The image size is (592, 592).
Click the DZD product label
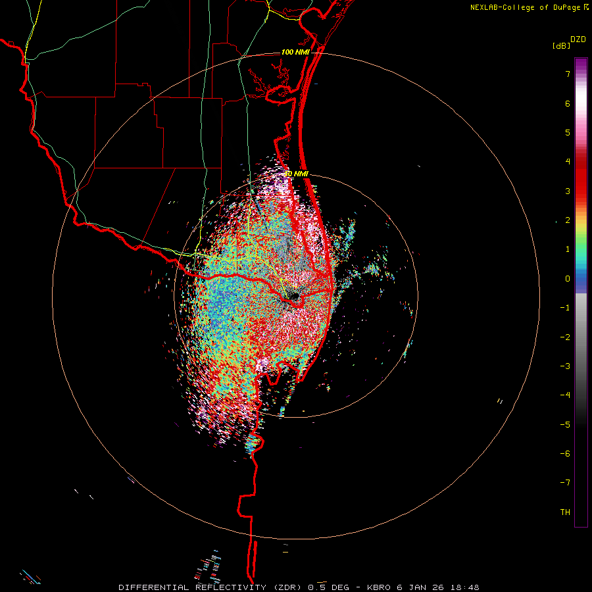(578, 39)
